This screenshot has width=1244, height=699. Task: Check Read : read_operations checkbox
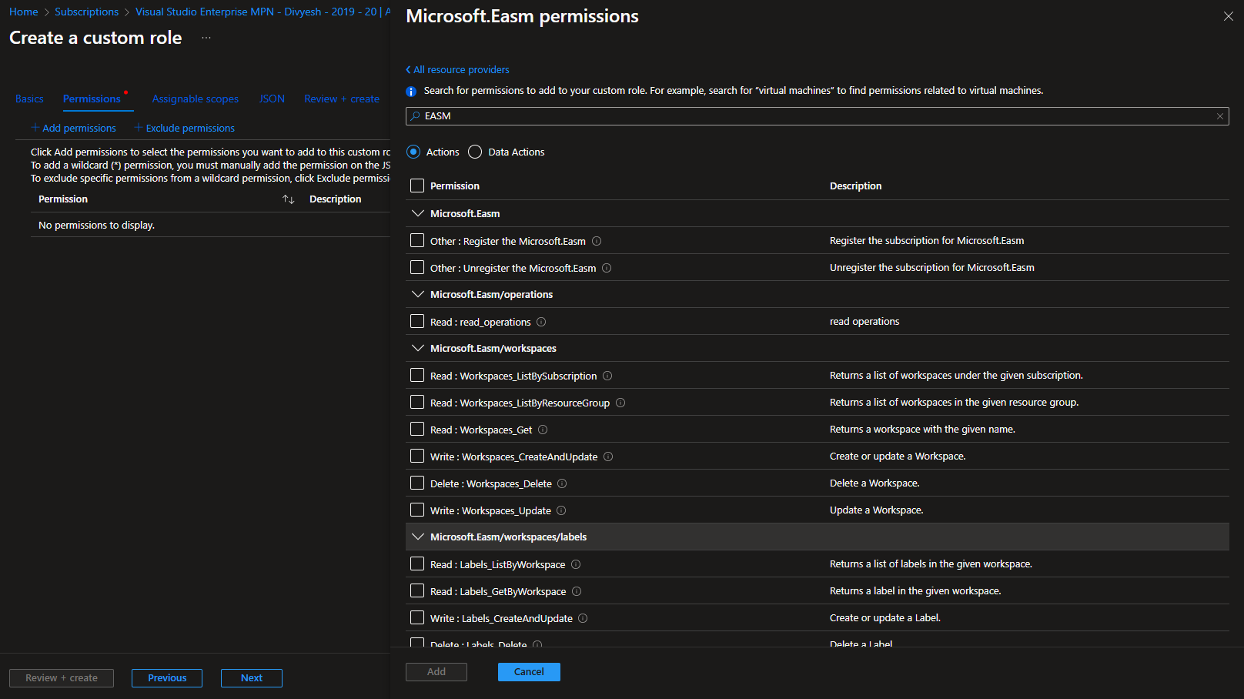click(417, 321)
